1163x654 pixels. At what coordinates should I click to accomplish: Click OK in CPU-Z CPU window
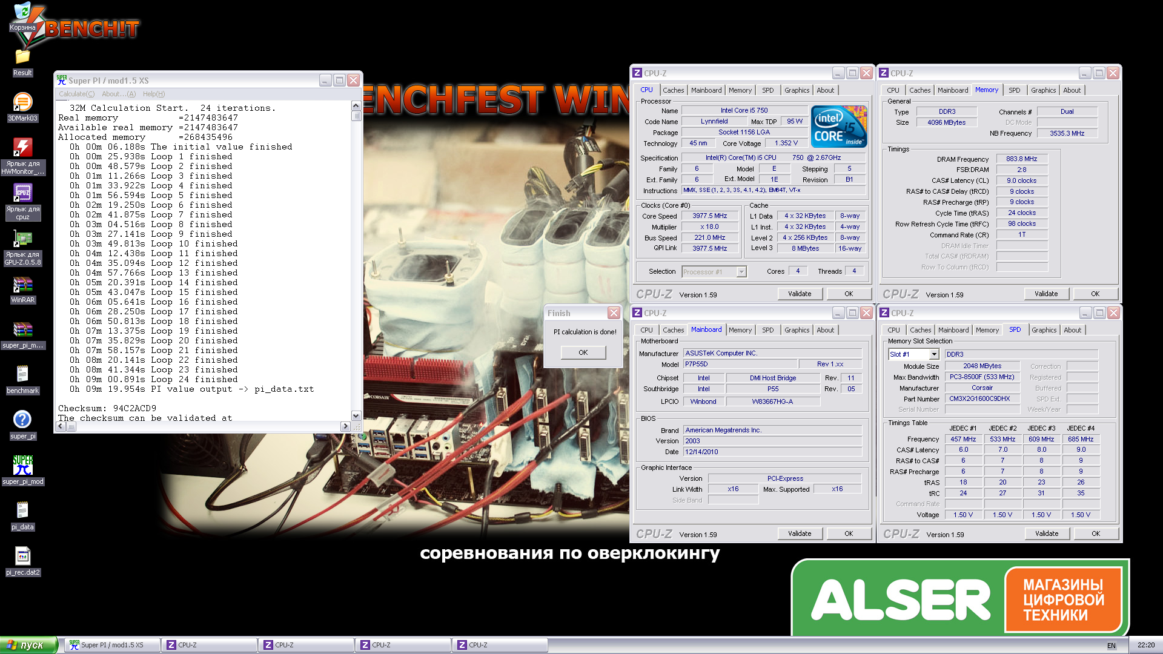coord(849,294)
